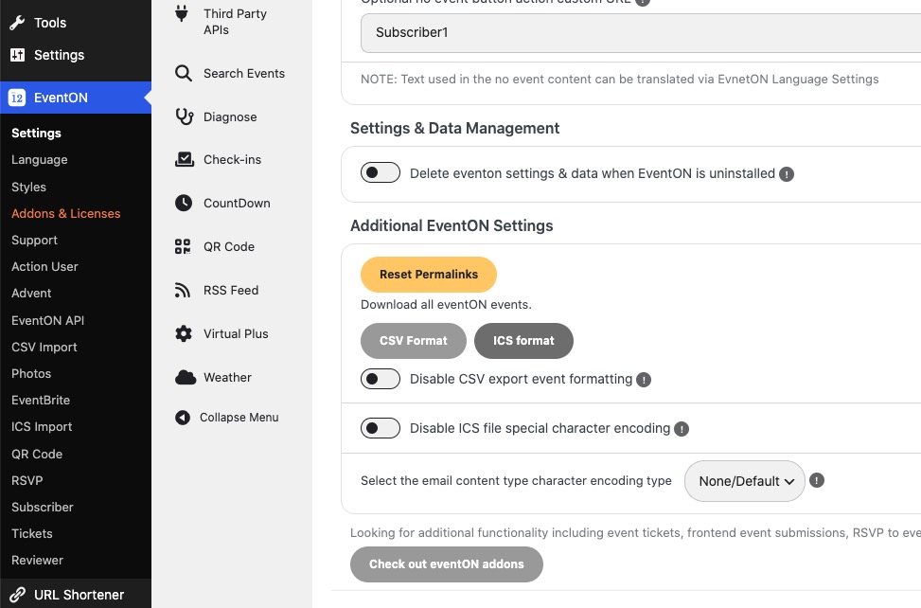921x608 pixels.
Task: Open ICS Import submenu item
Action: 42,427
